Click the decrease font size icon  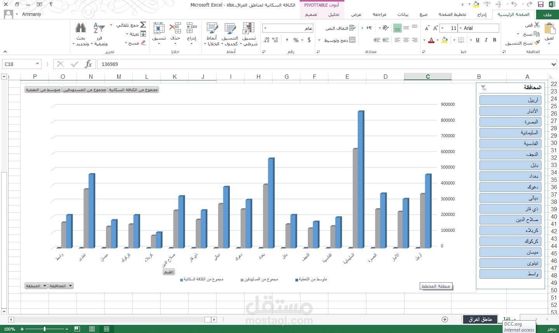[427, 28]
